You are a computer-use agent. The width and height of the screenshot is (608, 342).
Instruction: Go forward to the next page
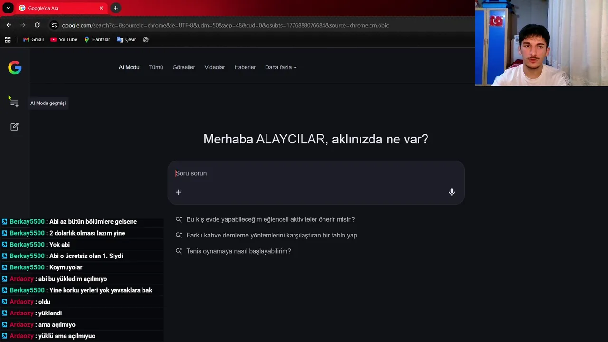[23, 25]
